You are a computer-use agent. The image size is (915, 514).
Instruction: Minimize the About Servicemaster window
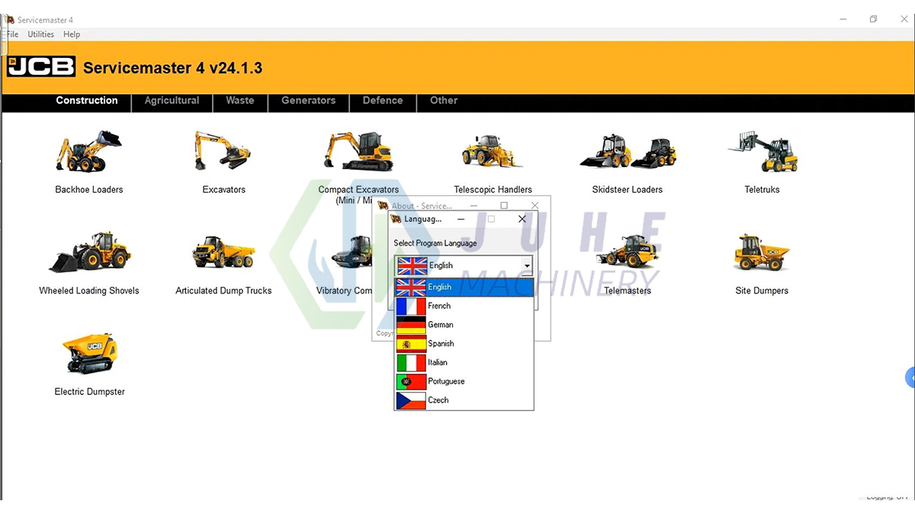pyautogui.click(x=474, y=206)
